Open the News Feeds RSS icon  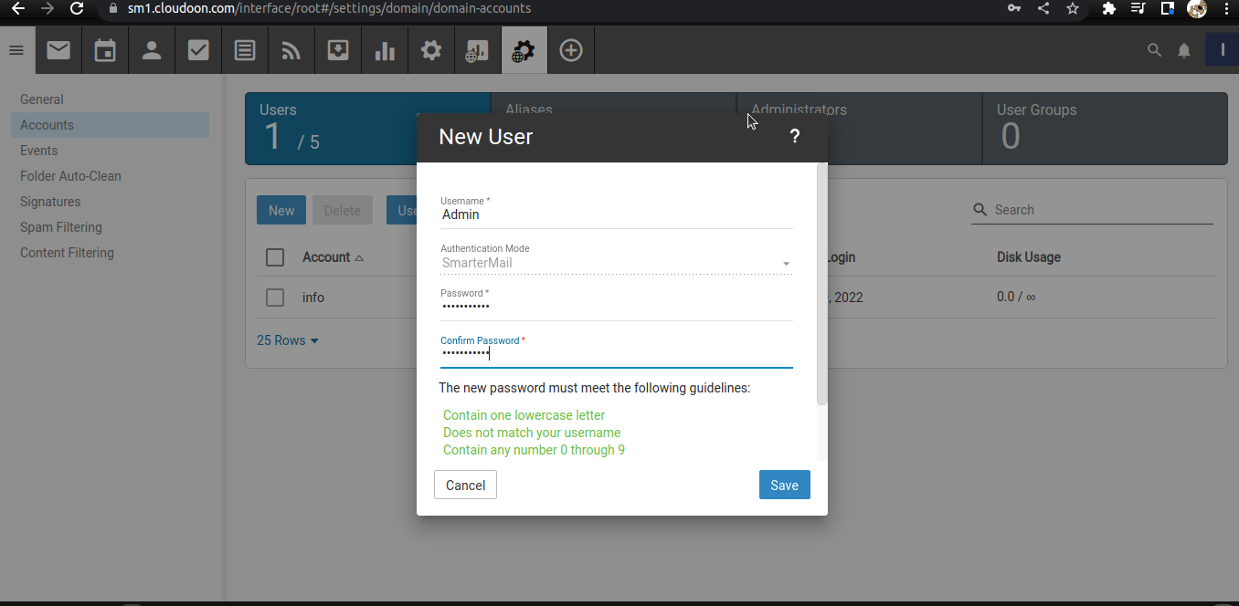[291, 49]
